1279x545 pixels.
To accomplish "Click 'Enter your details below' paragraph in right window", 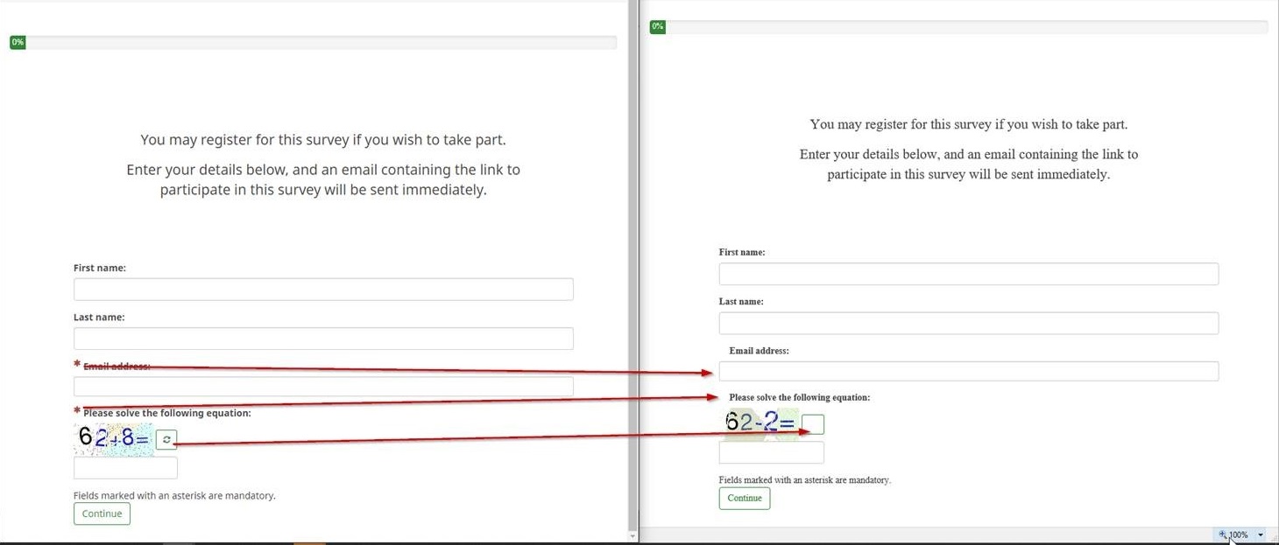I will (969, 164).
